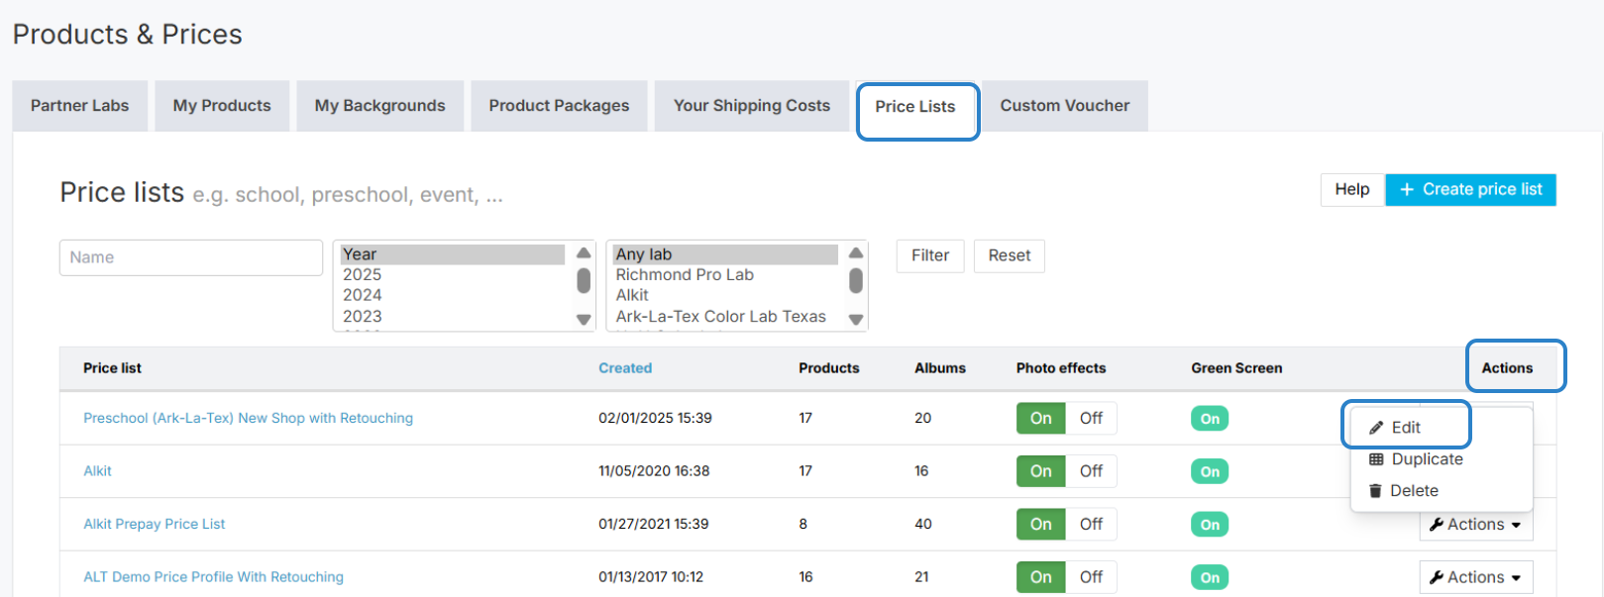Image resolution: width=1604 pixels, height=597 pixels.
Task: Select 2023 in the year list
Action: click(x=453, y=317)
